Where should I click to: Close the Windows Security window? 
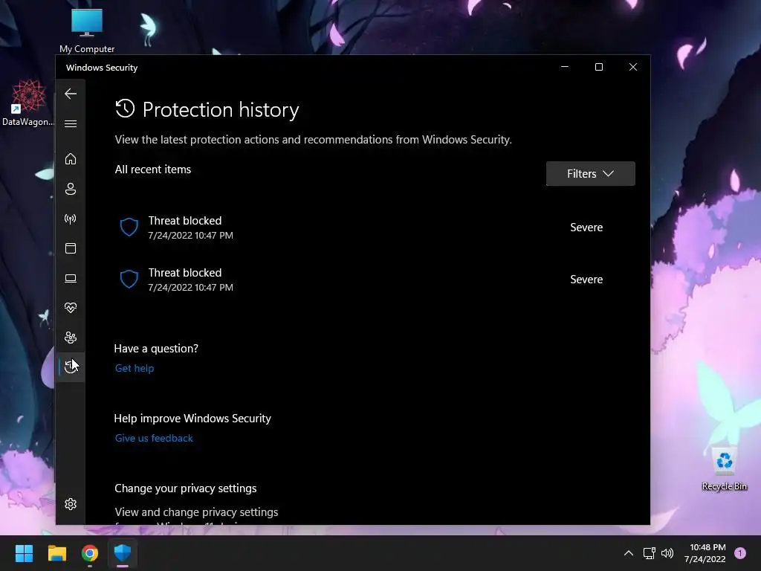(633, 67)
